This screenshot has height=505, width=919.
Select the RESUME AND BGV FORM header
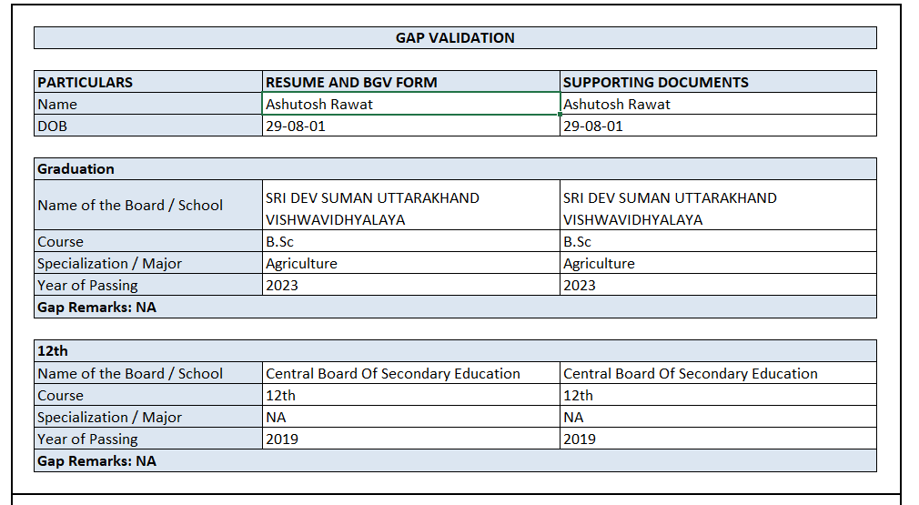[x=410, y=82]
